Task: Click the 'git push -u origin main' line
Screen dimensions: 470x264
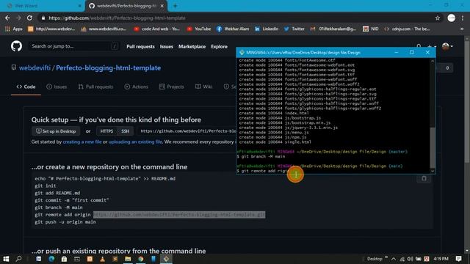Action: (65, 221)
